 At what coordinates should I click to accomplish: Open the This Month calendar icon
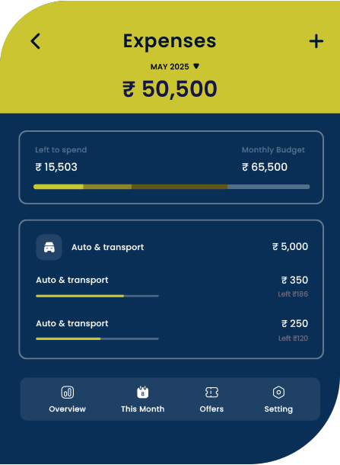143,393
